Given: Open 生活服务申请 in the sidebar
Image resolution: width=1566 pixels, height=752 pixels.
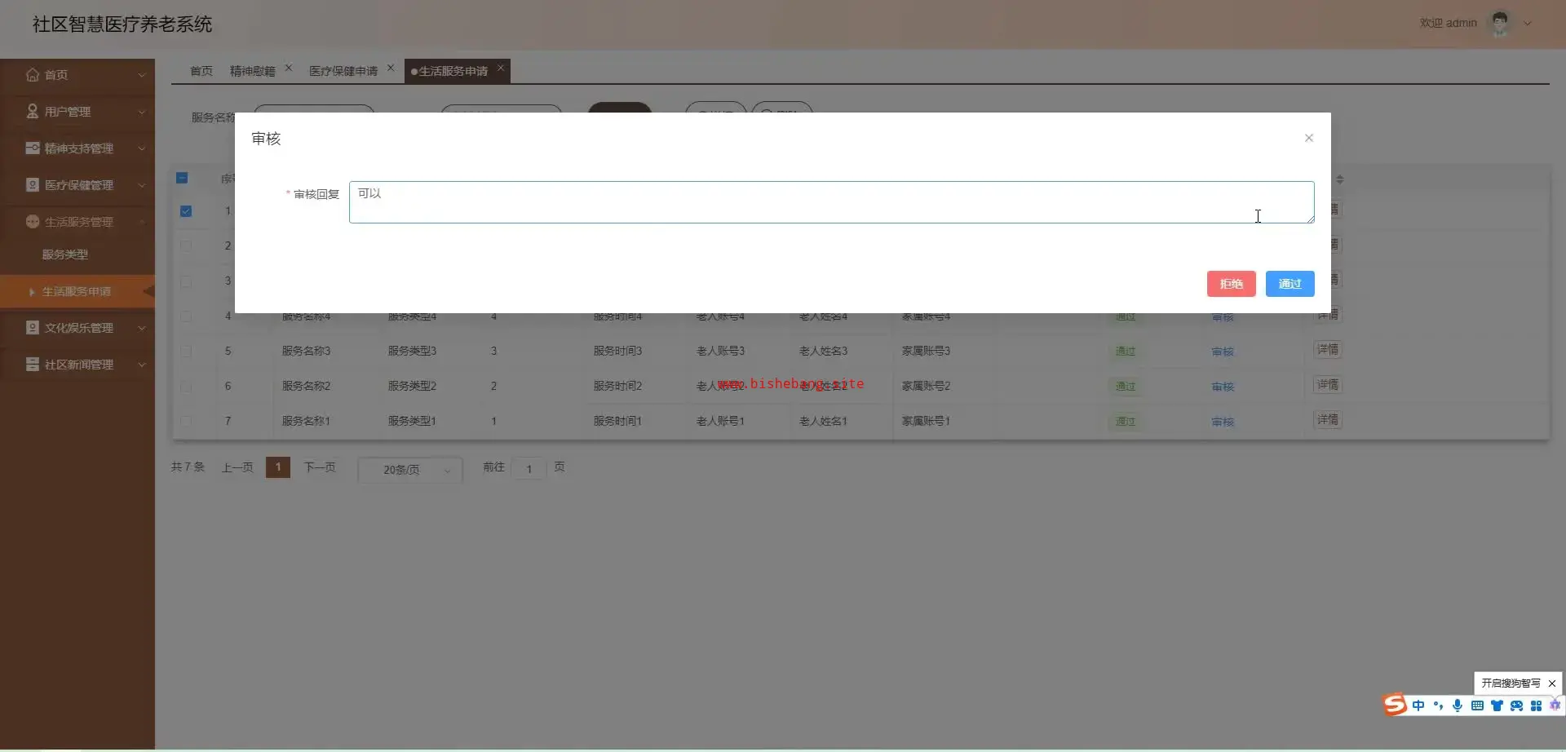Looking at the screenshot, I should coord(77,291).
